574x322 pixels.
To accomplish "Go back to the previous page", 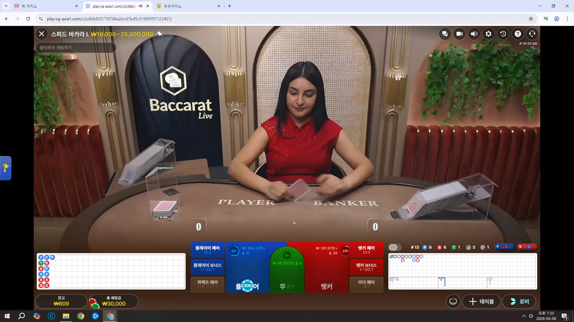I will [x=7, y=19].
